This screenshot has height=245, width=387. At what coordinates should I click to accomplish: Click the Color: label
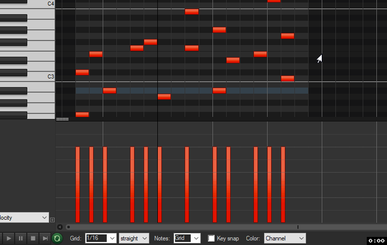tap(253, 238)
